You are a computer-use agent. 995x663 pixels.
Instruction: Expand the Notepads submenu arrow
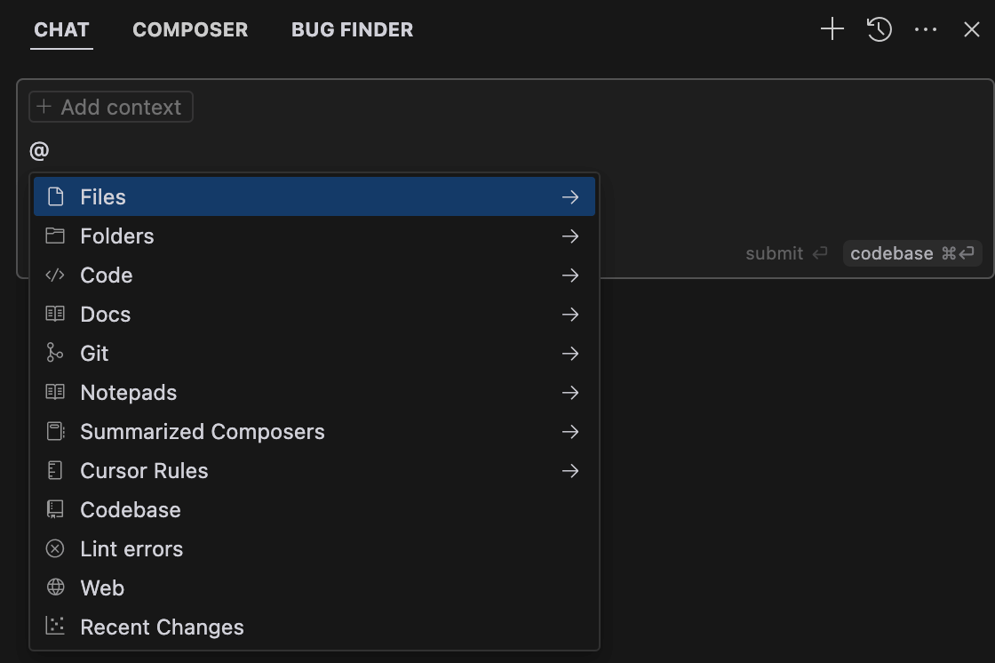coord(570,392)
